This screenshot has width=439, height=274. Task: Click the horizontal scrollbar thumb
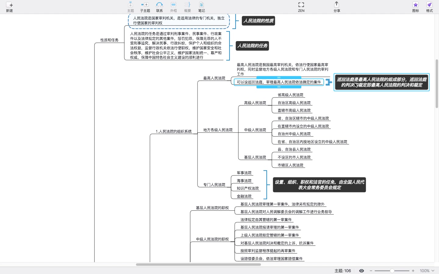pyautogui.click(x=198, y=265)
